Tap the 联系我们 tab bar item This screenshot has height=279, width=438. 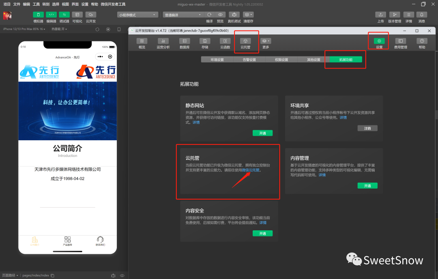(100, 241)
